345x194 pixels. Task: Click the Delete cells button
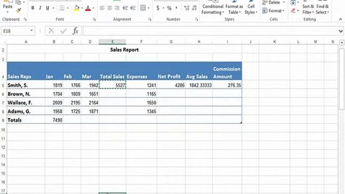click(x=272, y=2)
